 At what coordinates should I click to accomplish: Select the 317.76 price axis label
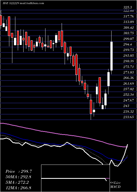click(x=129, y=16)
